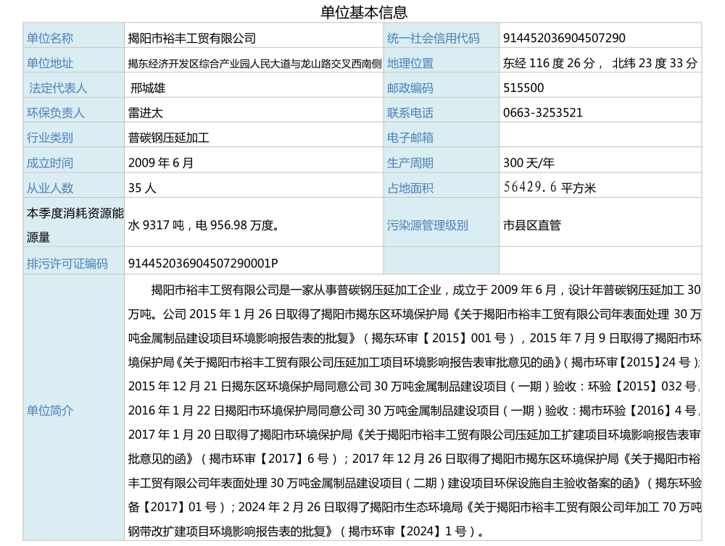Click the title 单位基本信息
This screenshot has height=546, width=725.
coord(364,12)
